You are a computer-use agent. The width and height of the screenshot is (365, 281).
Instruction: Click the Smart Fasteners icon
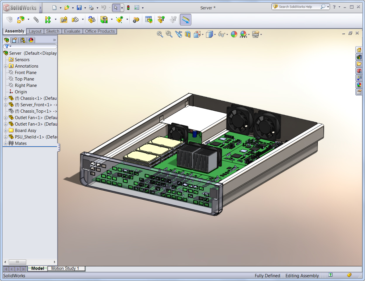[x=64, y=20]
